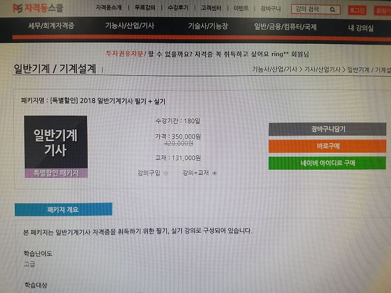Click the red 로그인 button
This screenshot has width=391, height=293.
click(x=357, y=10)
